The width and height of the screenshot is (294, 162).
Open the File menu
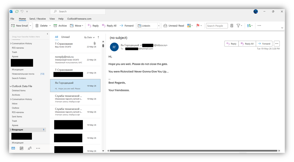[x=12, y=19]
